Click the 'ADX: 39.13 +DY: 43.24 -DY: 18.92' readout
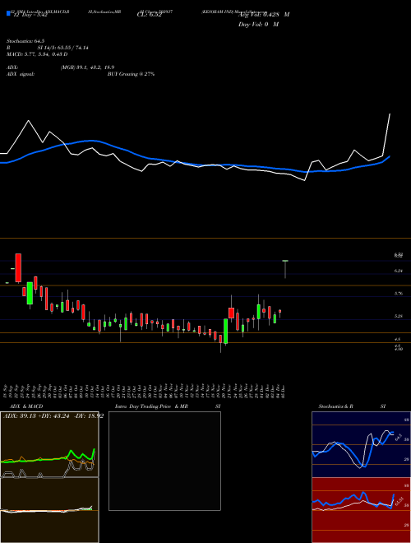The height and width of the screenshot is (543, 411). 53,416
